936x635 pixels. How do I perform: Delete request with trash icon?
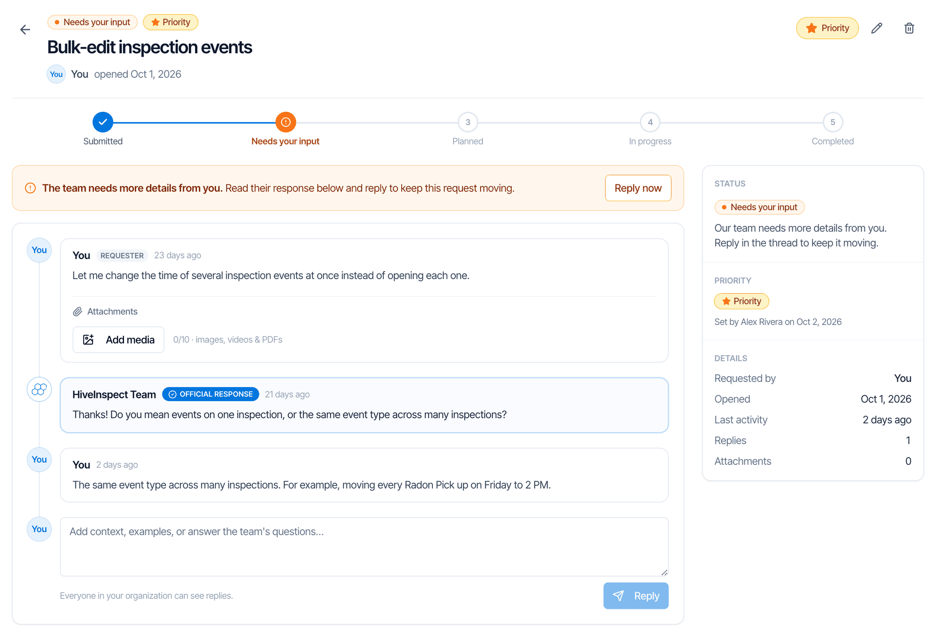pos(909,28)
